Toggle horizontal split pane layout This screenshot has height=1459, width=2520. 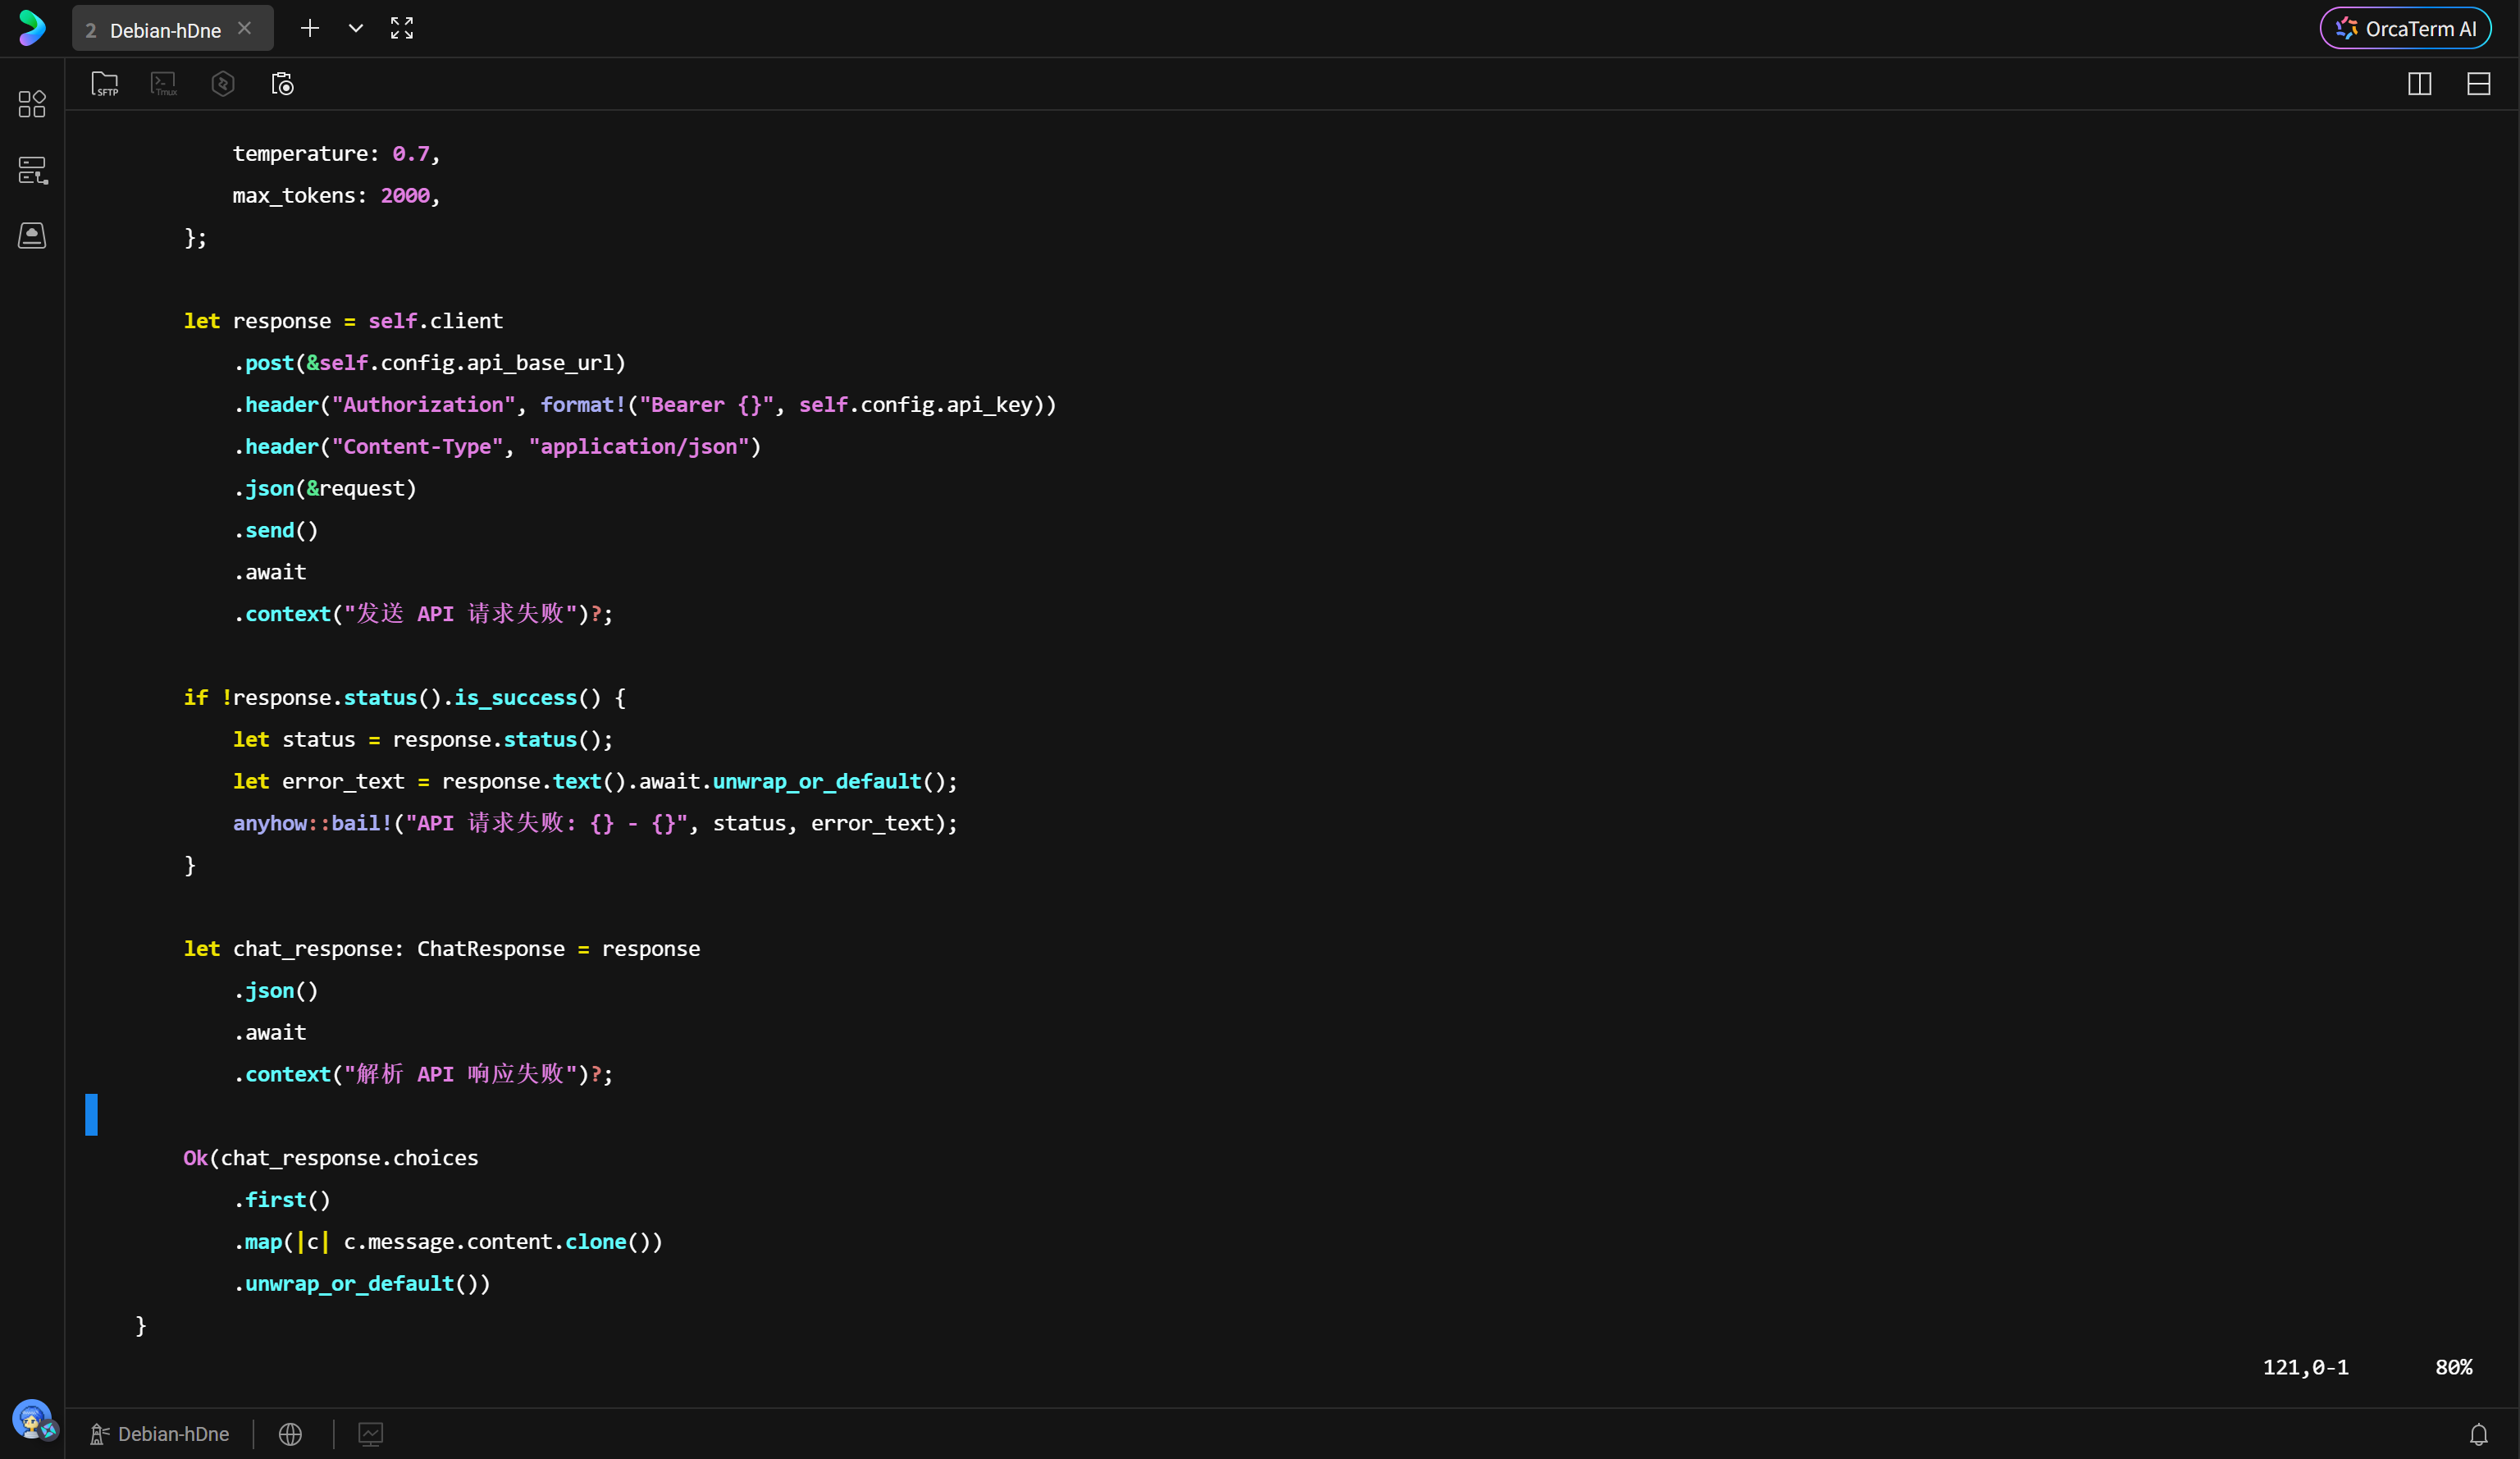pos(2478,84)
